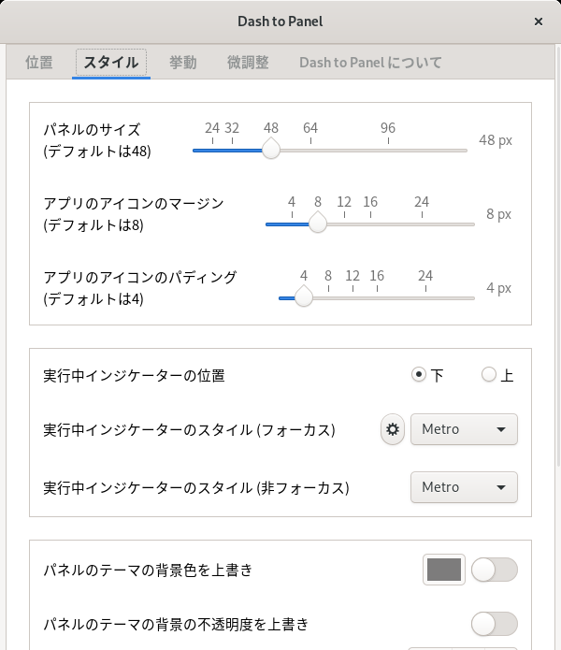Open the Dash to Panel について tab

tap(370, 63)
